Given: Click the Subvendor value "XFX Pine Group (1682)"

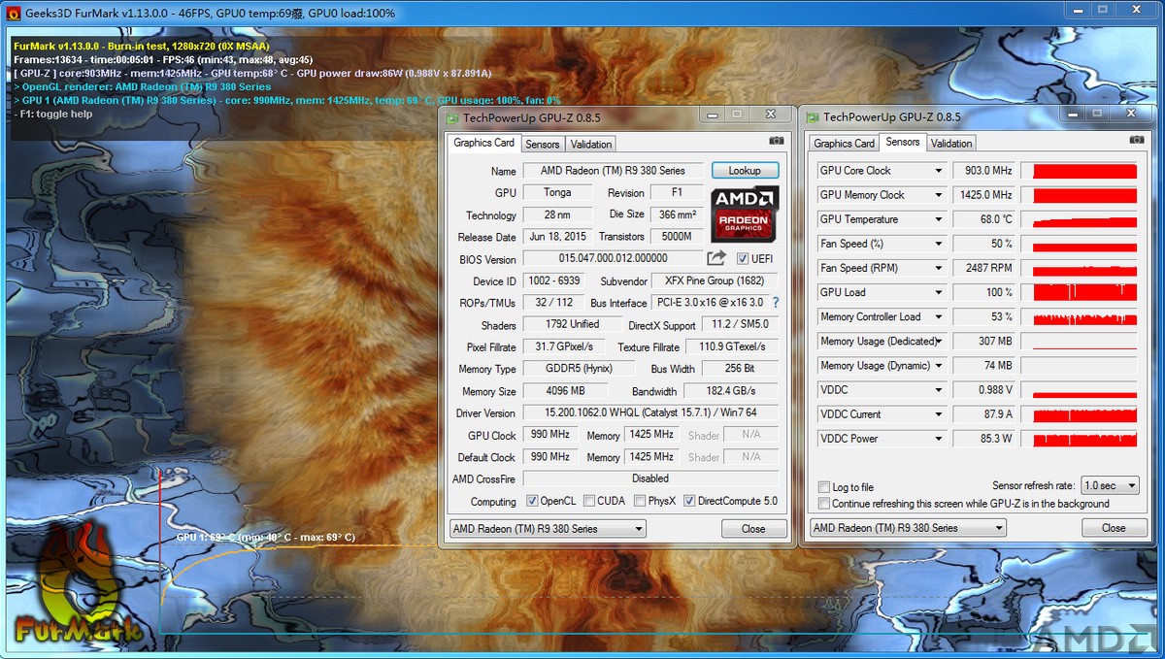Looking at the screenshot, I should pos(716,281).
